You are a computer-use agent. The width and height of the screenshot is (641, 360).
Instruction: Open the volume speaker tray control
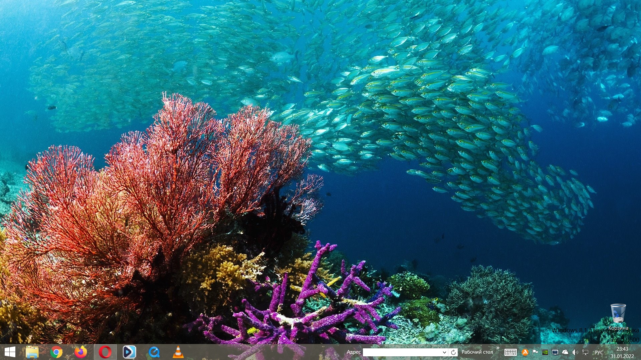click(x=575, y=352)
